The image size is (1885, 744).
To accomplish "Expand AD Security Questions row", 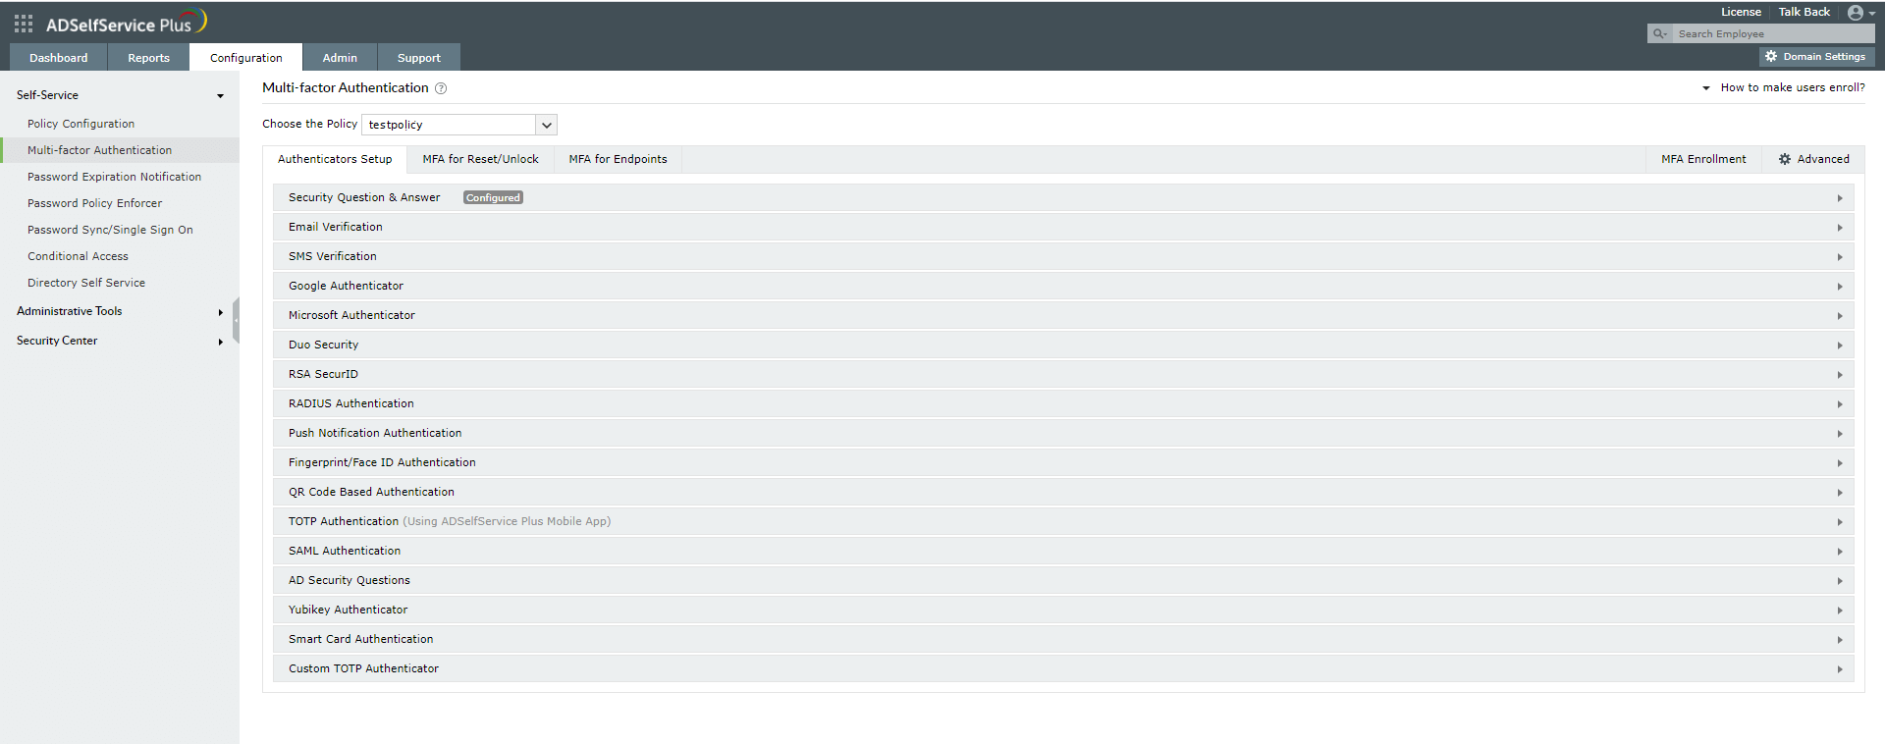I will (x=1063, y=580).
